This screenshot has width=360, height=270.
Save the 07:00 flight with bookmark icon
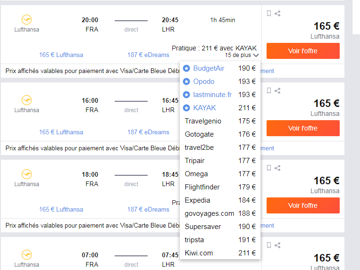click(269, 245)
